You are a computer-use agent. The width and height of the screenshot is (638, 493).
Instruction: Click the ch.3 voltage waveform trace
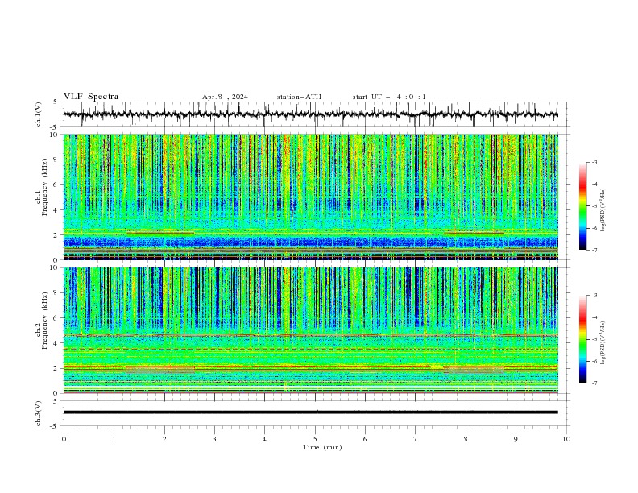point(310,412)
